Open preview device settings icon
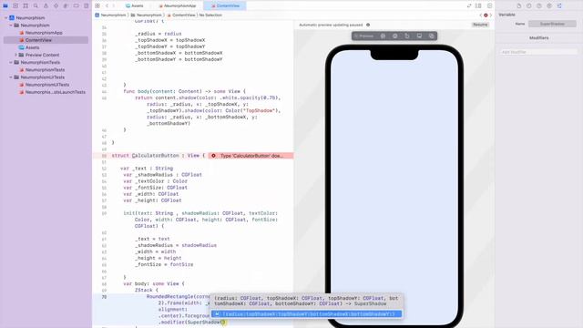This screenshot has height=328, width=583. 419,36
